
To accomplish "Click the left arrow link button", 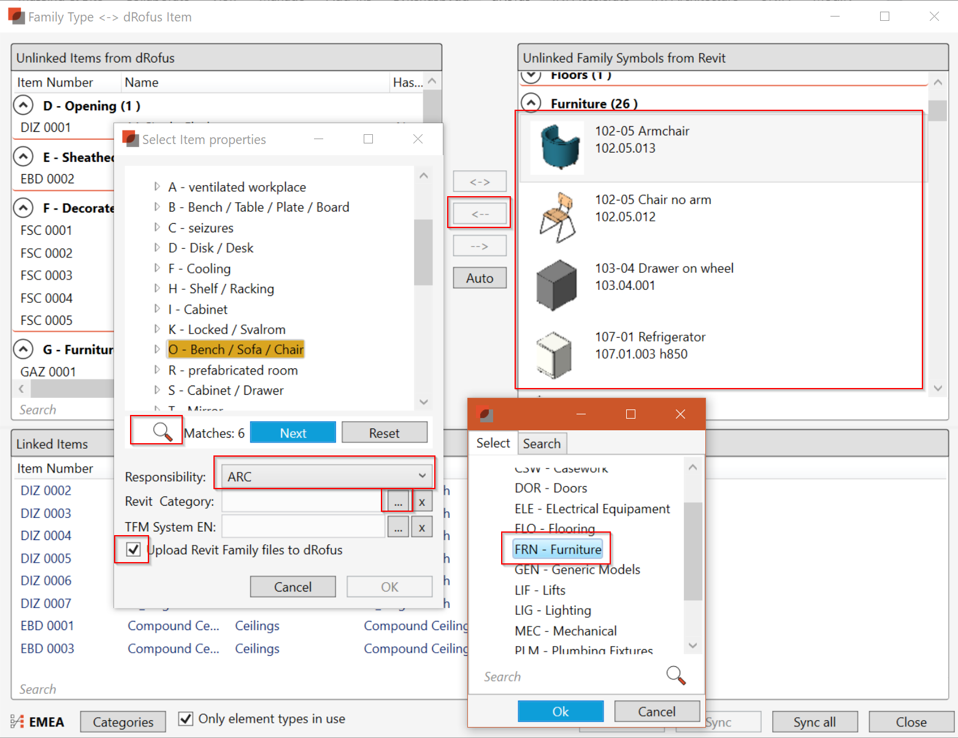I will pos(480,213).
